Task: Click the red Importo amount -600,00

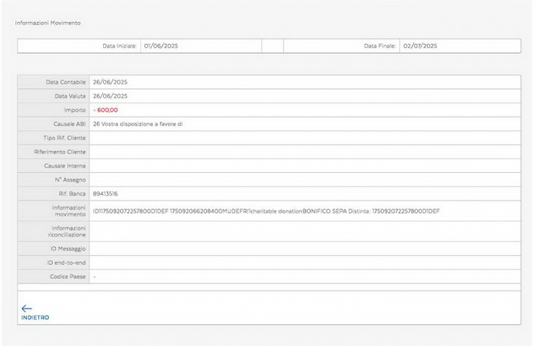Action: [106, 110]
